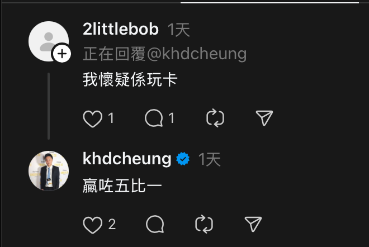Follow 2littlebob using the plus badge

(x=62, y=54)
